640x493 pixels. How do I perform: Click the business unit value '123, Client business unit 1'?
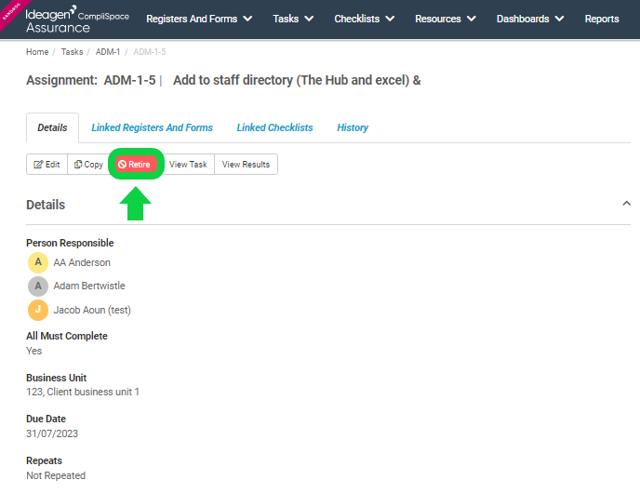[83, 392]
